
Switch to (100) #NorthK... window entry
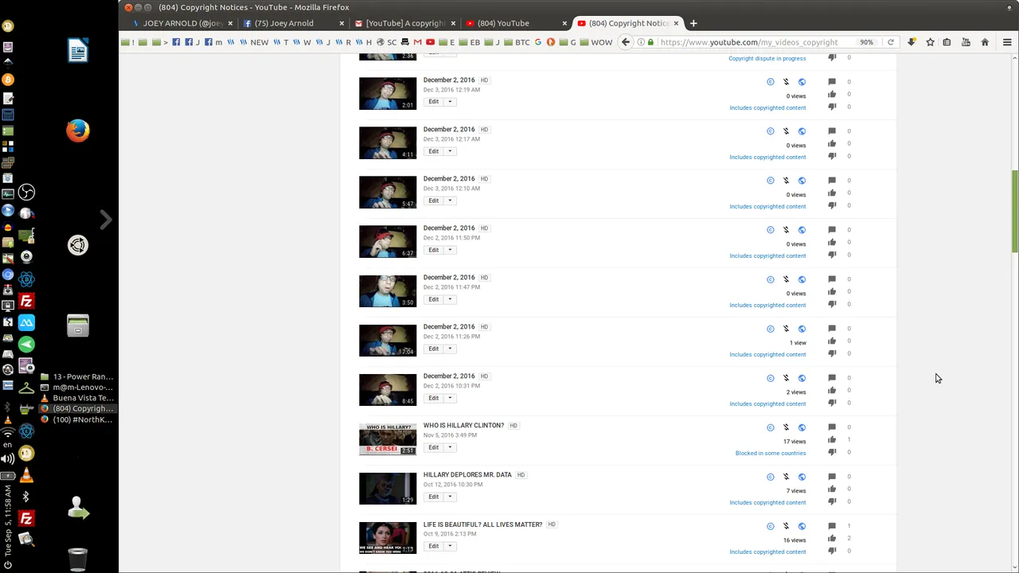pyautogui.click(x=77, y=419)
